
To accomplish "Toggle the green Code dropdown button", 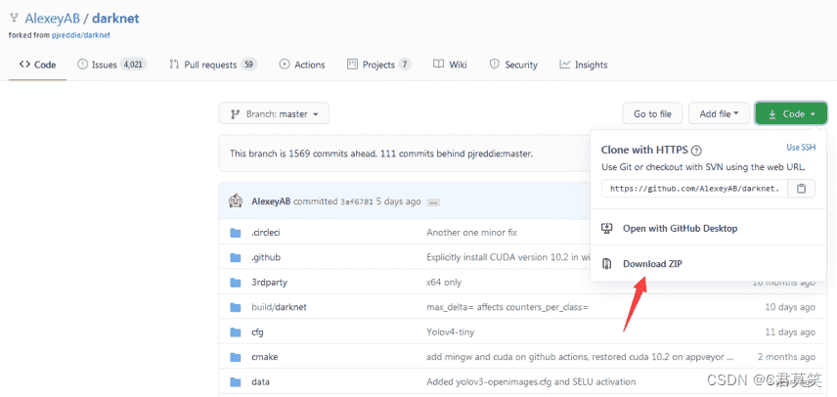I will click(791, 113).
